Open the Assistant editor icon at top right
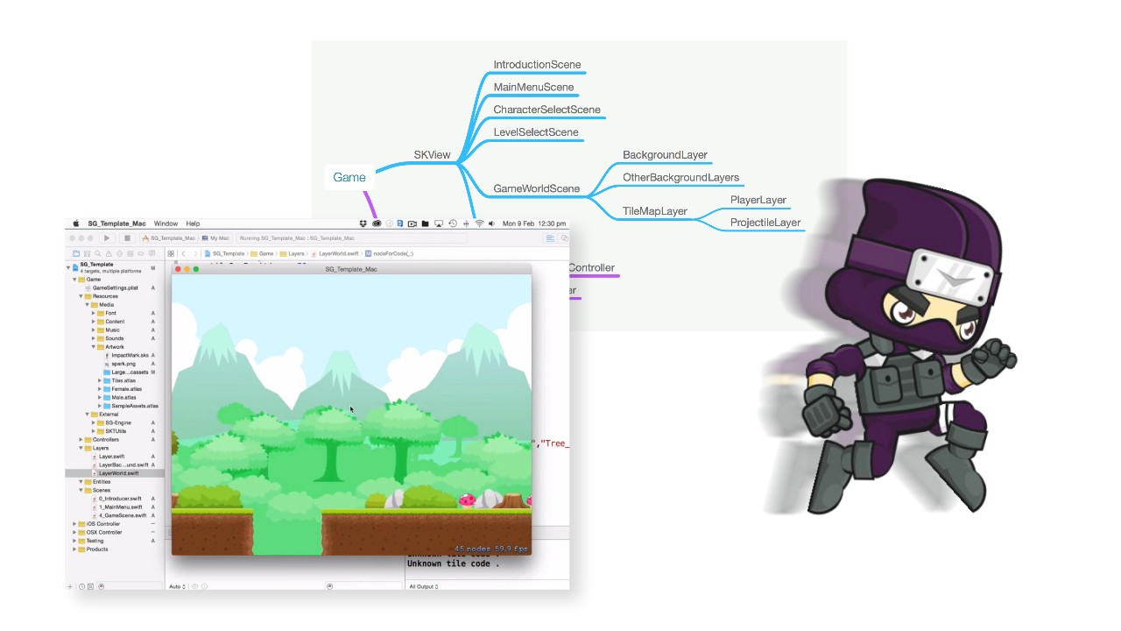This screenshot has height=631, width=1121. click(x=564, y=238)
